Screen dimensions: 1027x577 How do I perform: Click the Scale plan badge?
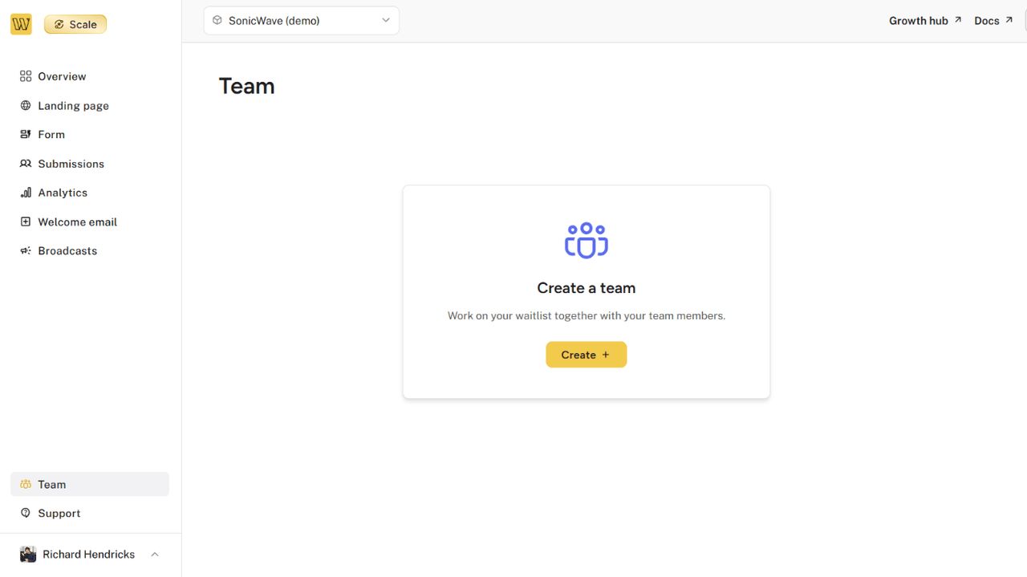pos(75,23)
